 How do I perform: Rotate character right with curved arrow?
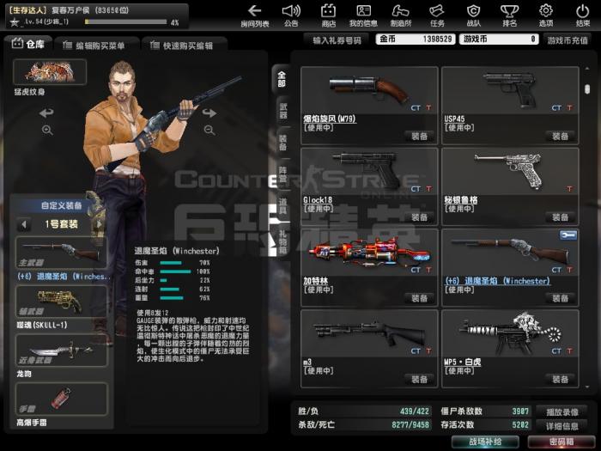click(209, 113)
